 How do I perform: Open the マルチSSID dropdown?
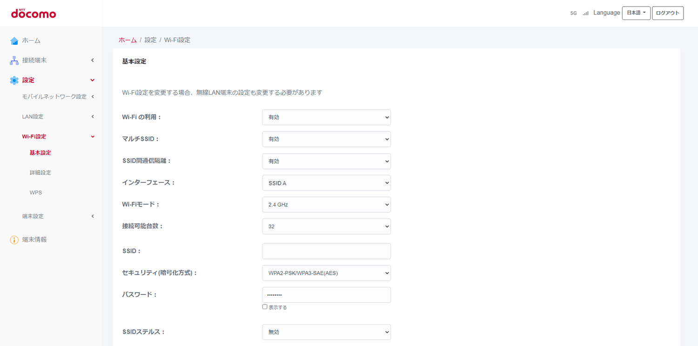326,139
